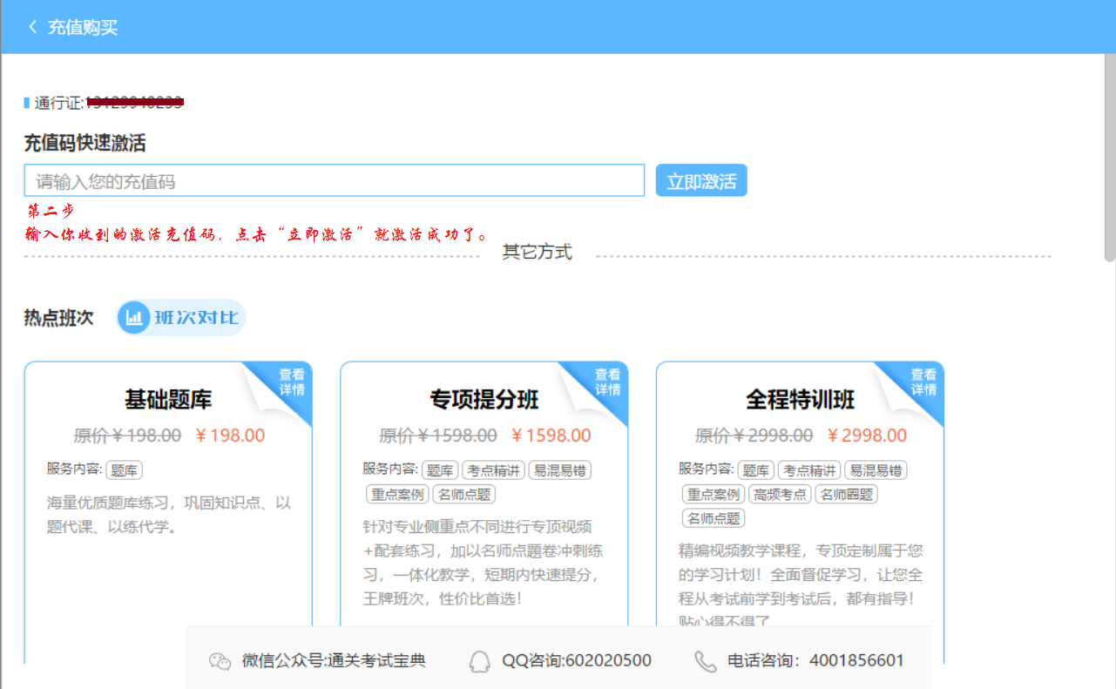
Task: Click the vertical scrollbar on the right
Action: click(1109, 157)
